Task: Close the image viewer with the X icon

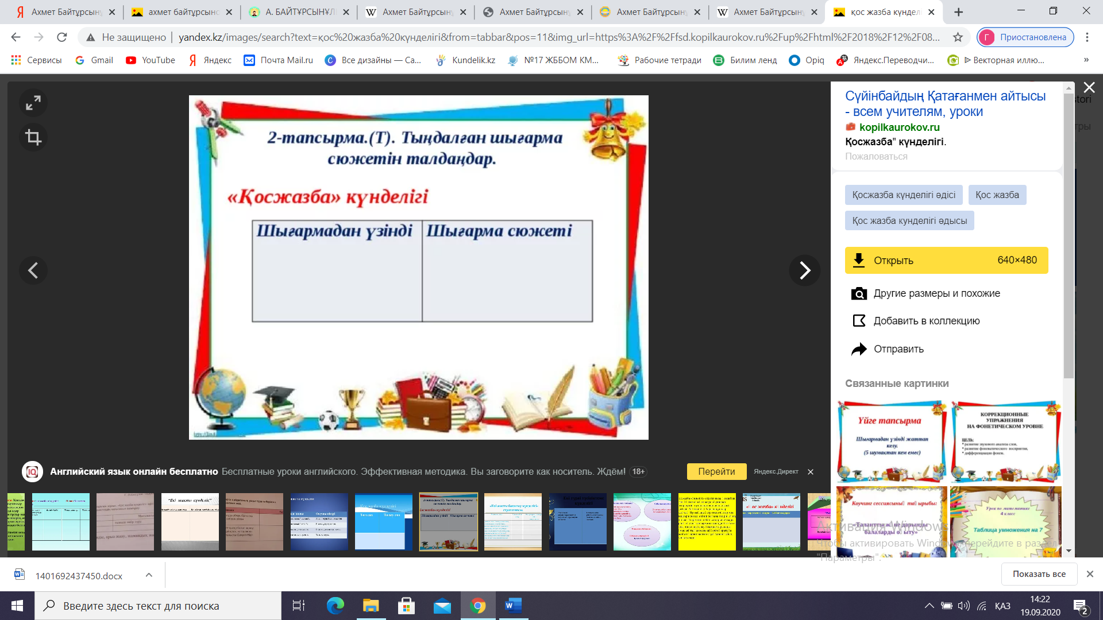Action: tap(1089, 88)
